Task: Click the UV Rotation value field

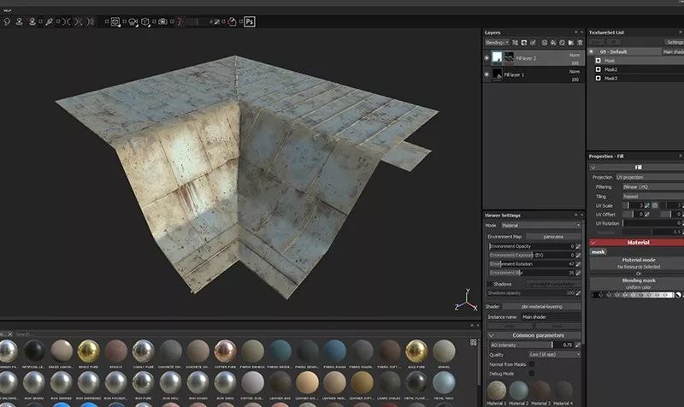Action: click(652, 223)
